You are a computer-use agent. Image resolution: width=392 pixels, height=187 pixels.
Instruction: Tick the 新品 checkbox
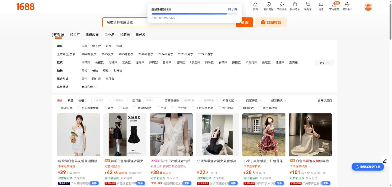(105, 108)
